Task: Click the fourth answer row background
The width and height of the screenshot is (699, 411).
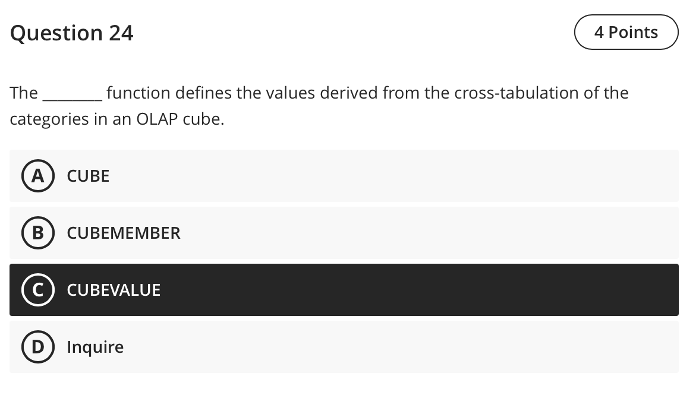Action: [x=416, y=347]
